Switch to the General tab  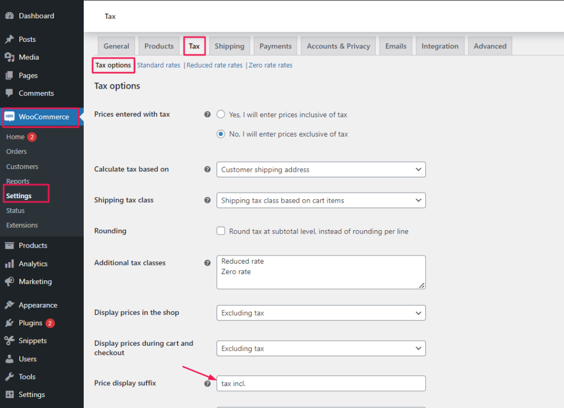116,46
